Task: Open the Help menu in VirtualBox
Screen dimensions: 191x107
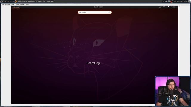Action: [27, 4]
